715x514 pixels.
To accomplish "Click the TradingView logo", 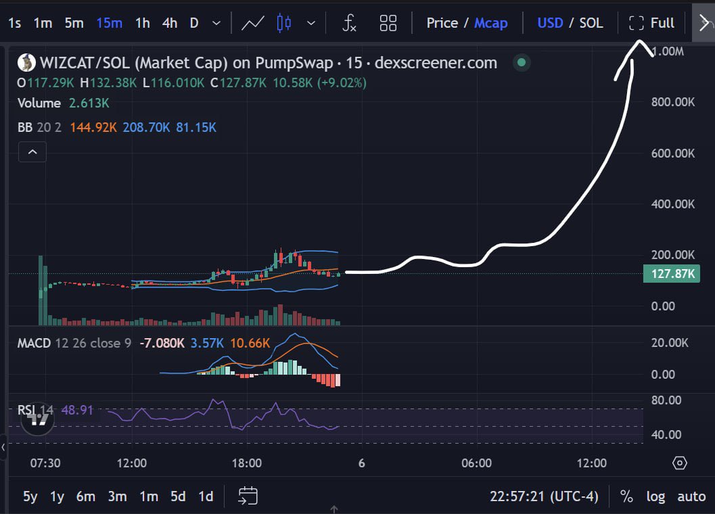I will (38, 419).
